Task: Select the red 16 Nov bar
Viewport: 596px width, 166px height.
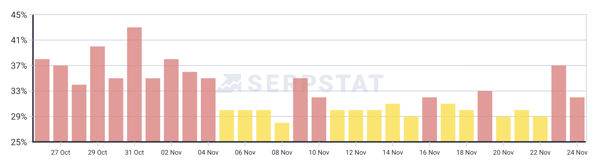Action: pyautogui.click(x=430, y=119)
